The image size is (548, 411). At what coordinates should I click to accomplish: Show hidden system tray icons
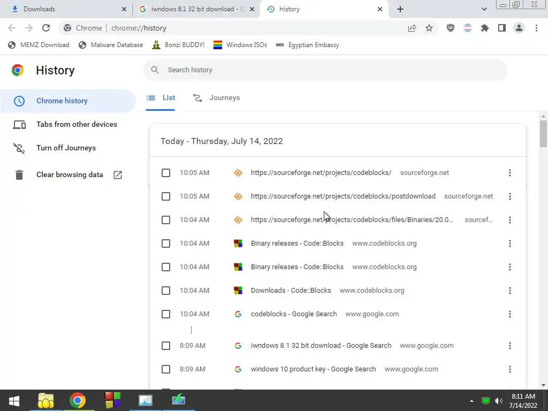tap(471, 401)
